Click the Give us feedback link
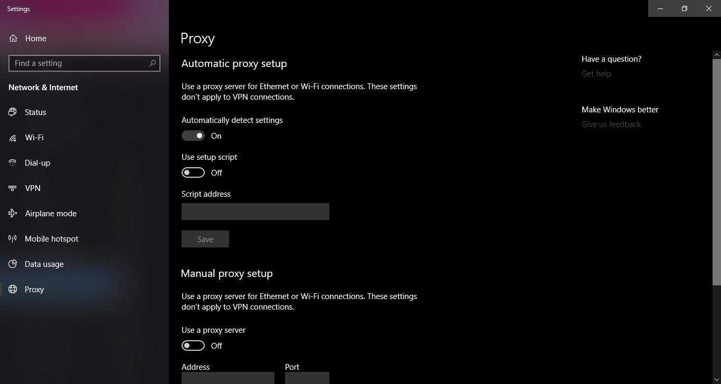721x384 pixels. point(611,124)
